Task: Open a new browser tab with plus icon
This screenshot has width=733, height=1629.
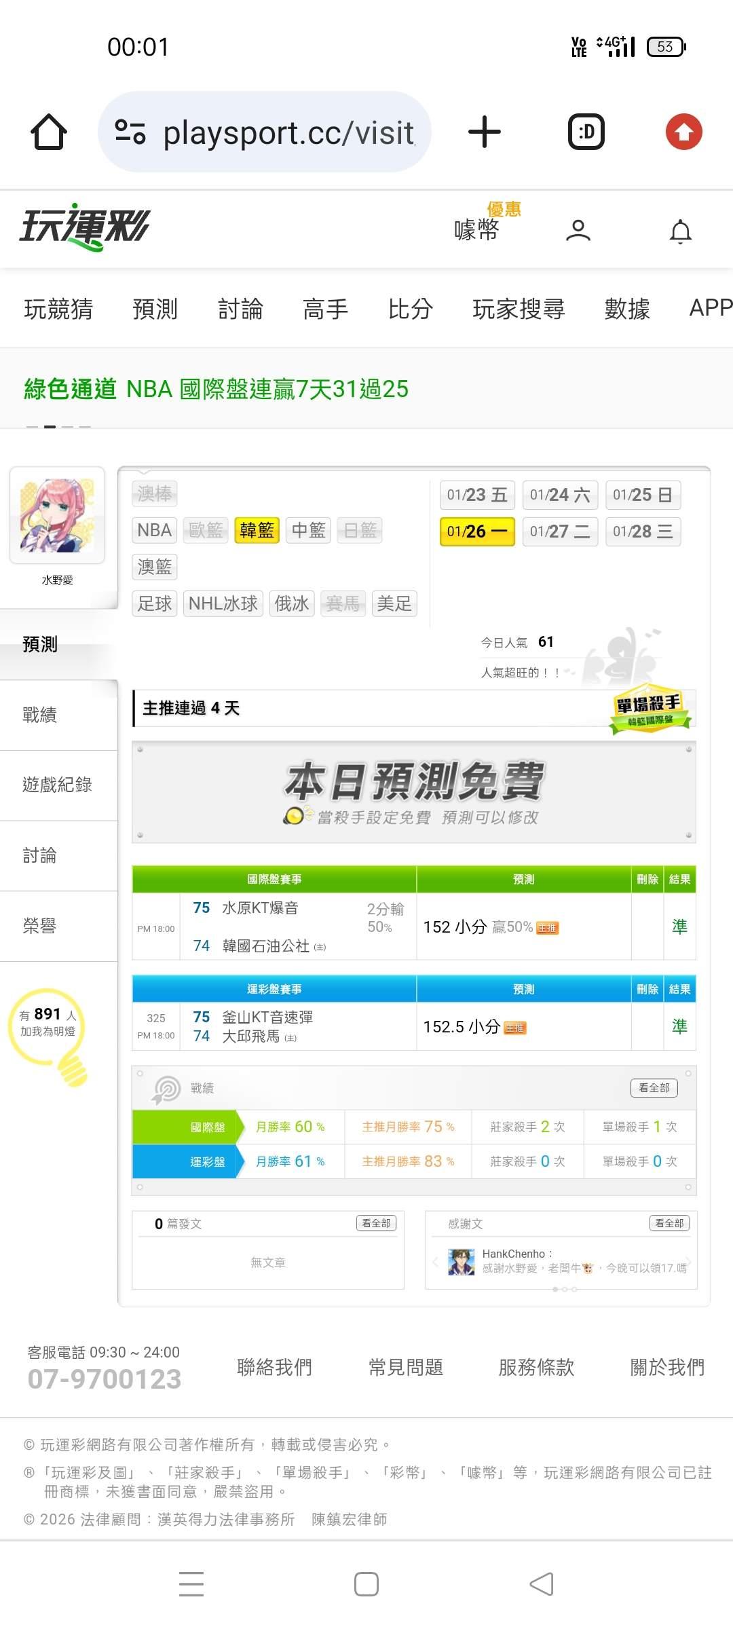Action: click(x=485, y=132)
